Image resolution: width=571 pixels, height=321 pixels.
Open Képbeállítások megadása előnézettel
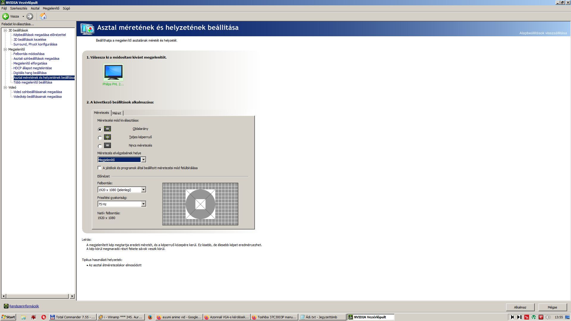[40, 35]
